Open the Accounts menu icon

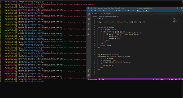pos(89,71)
